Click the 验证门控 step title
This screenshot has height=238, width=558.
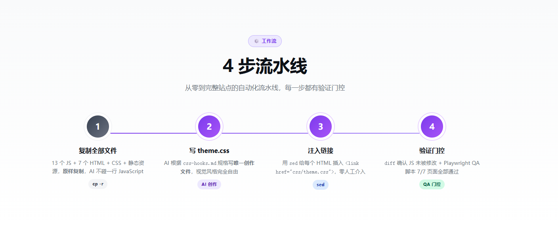[432, 151]
